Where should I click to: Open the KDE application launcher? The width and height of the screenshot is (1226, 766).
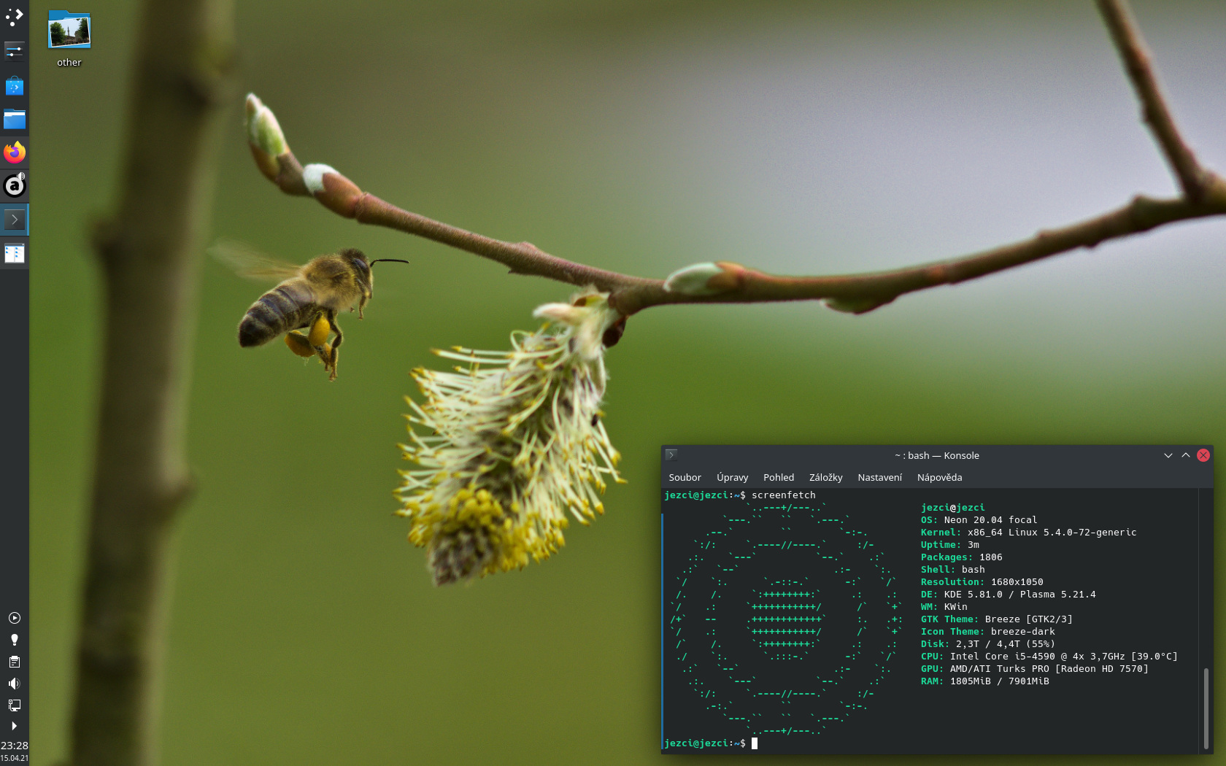point(15,17)
